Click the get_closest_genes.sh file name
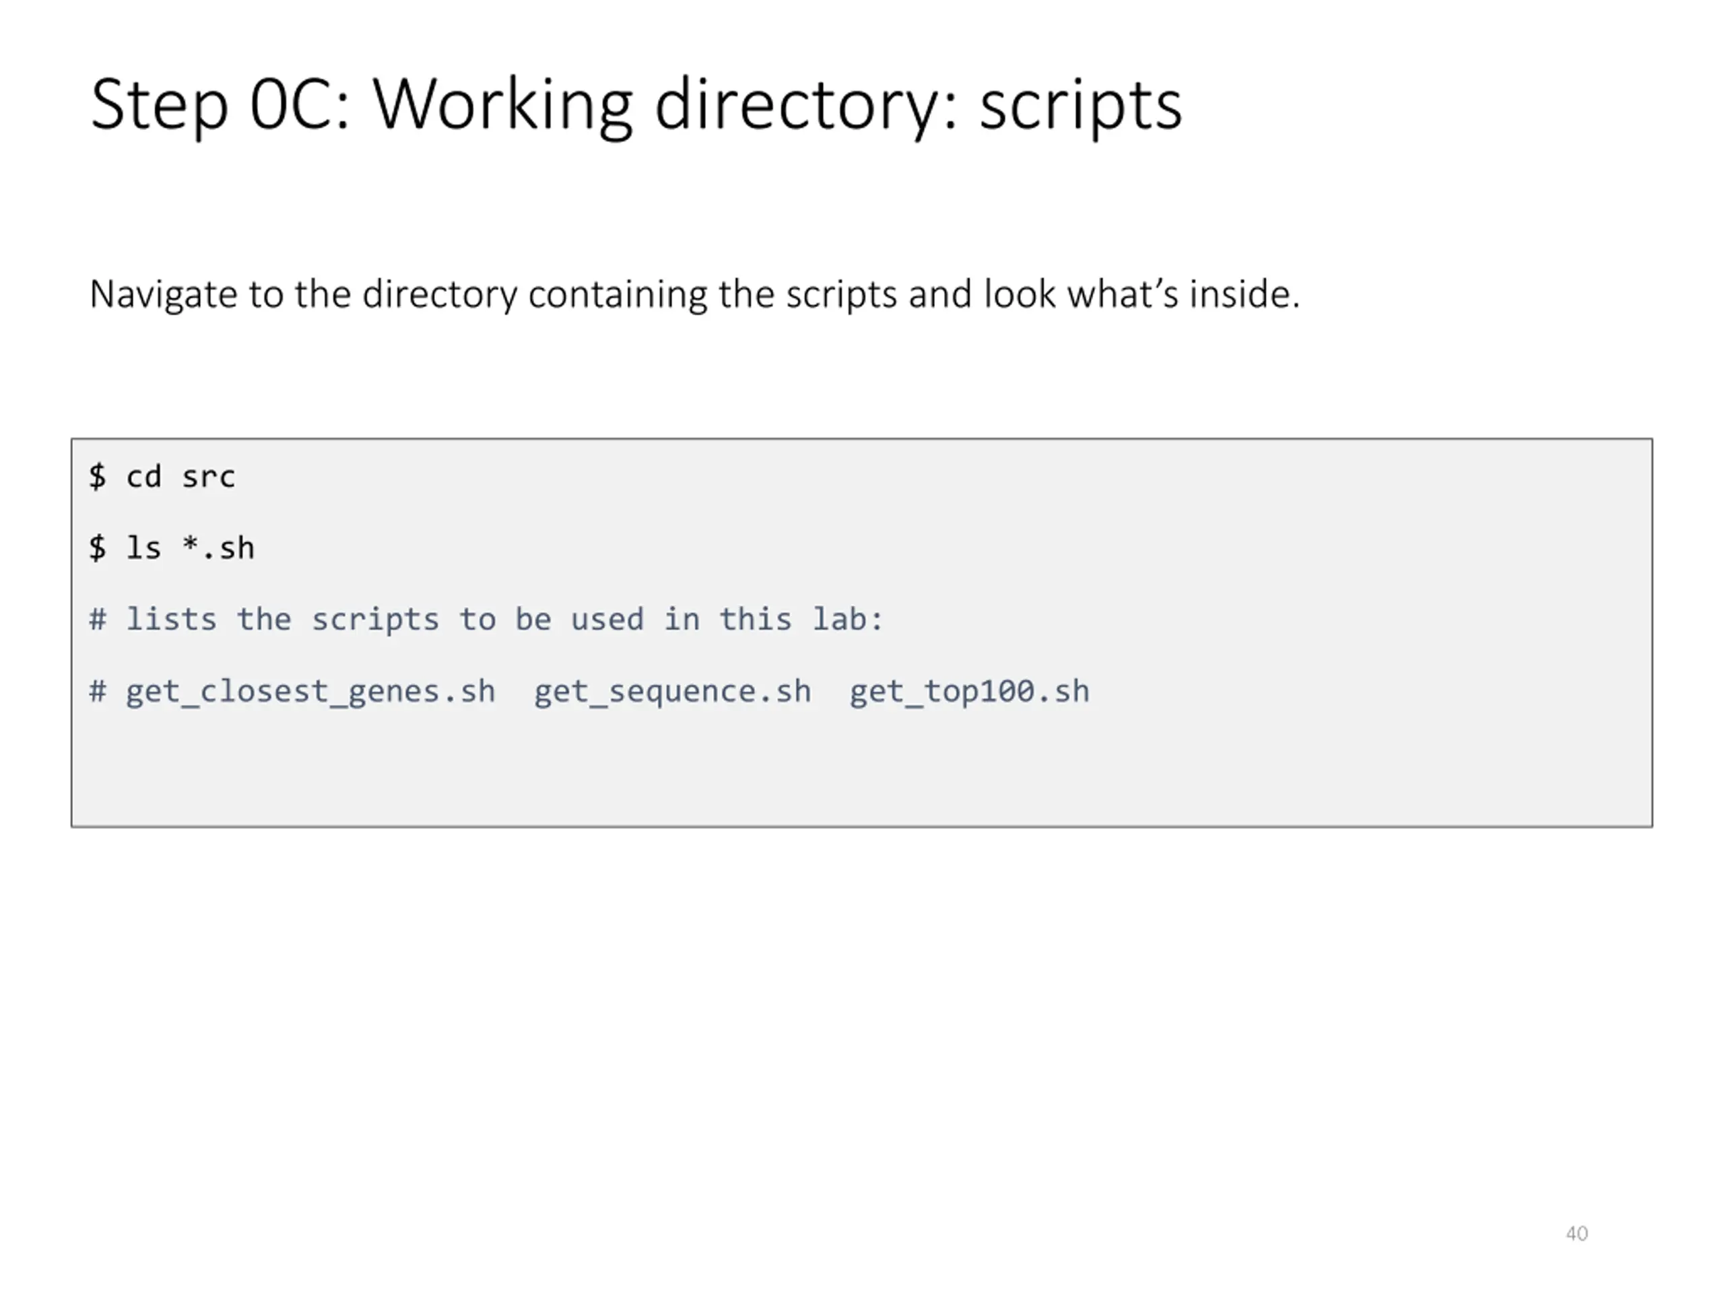 pos(310,692)
